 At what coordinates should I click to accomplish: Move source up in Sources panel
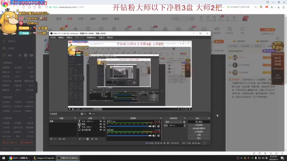93,139
